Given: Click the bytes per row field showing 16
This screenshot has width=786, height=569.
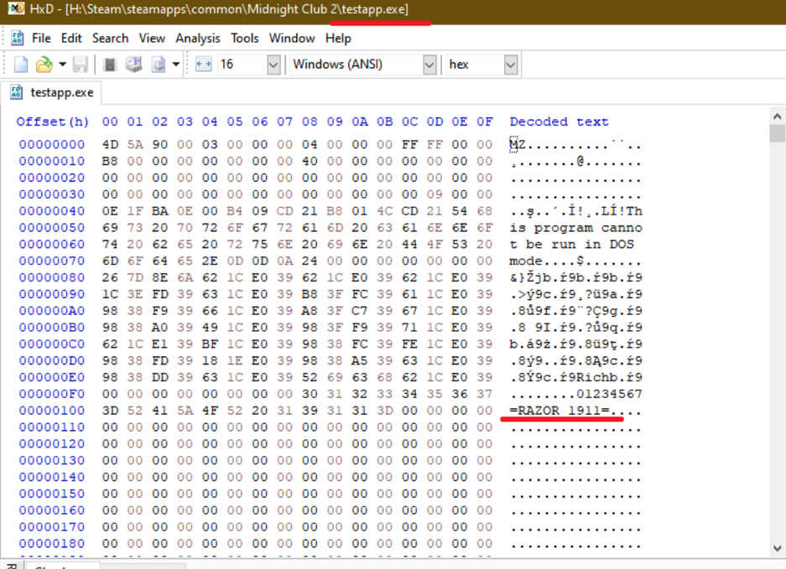Looking at the screenshot, I should tap(242, 65).
